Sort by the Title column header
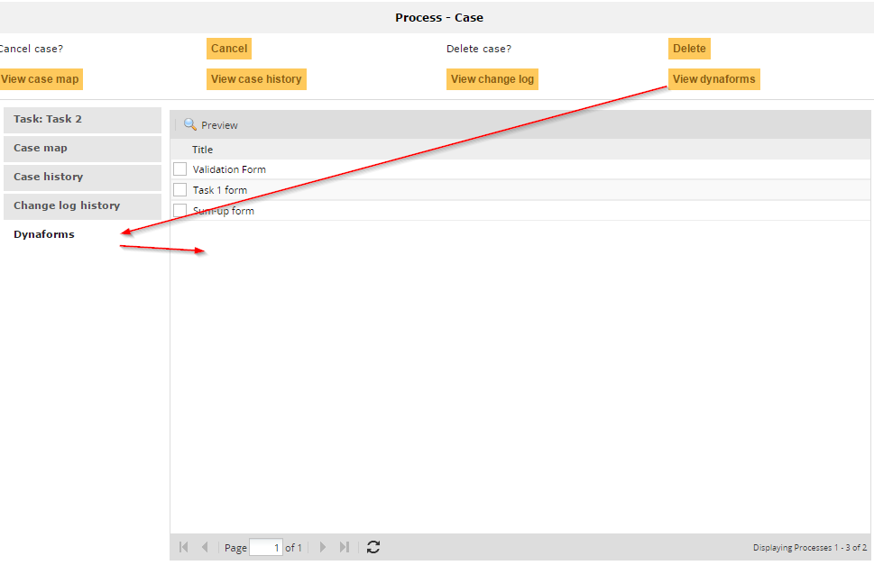874x565 pixels. [x=203, y=150]
